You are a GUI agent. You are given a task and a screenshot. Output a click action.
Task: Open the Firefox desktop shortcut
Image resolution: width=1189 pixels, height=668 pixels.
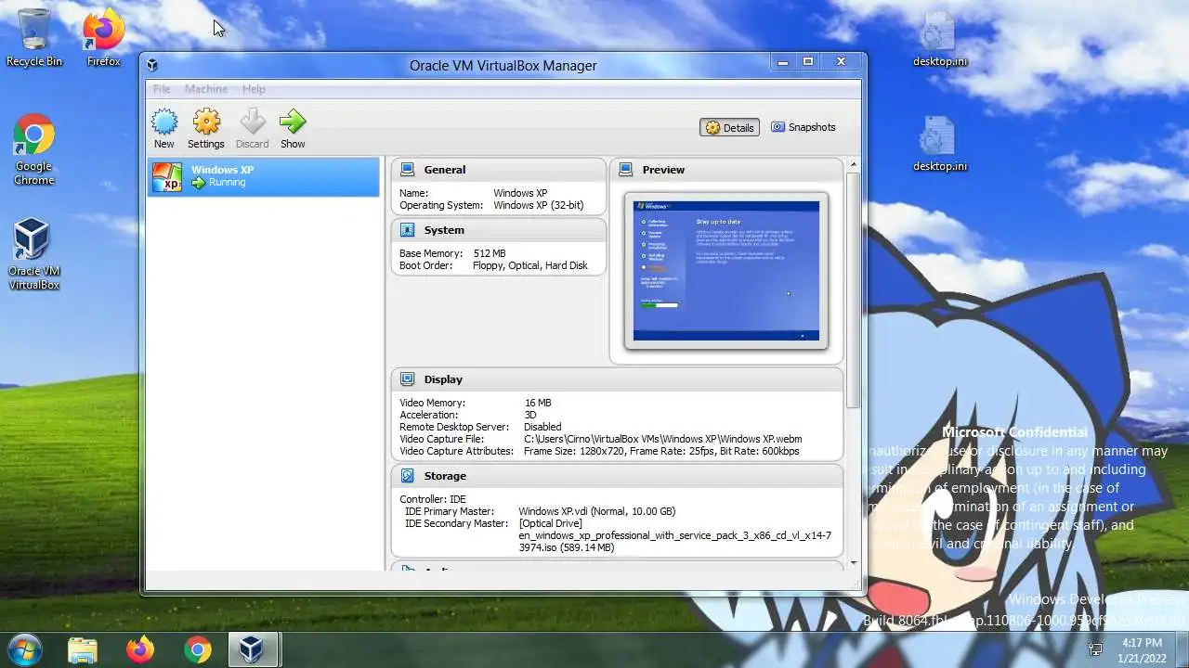pyautogui.click(x=103, y=38)
